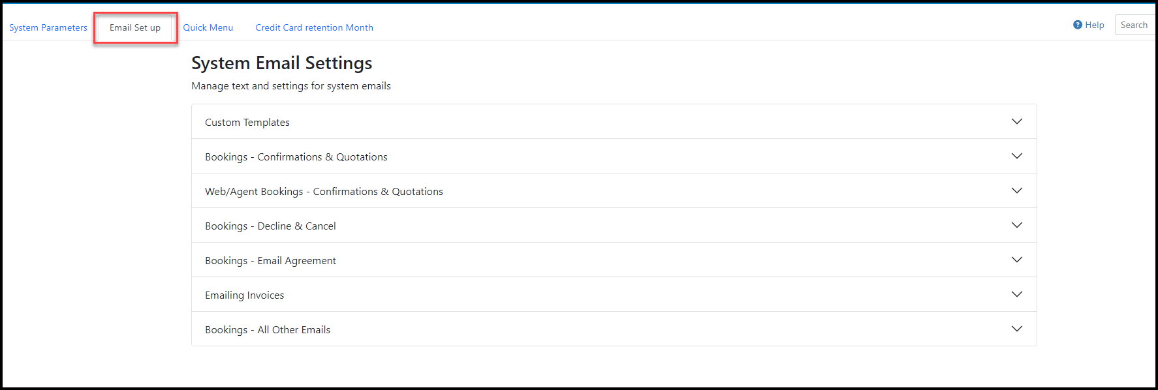Click the Emailing Invoices title text
The width and height of the screenshot is (1158, 390).
point(244,295)
